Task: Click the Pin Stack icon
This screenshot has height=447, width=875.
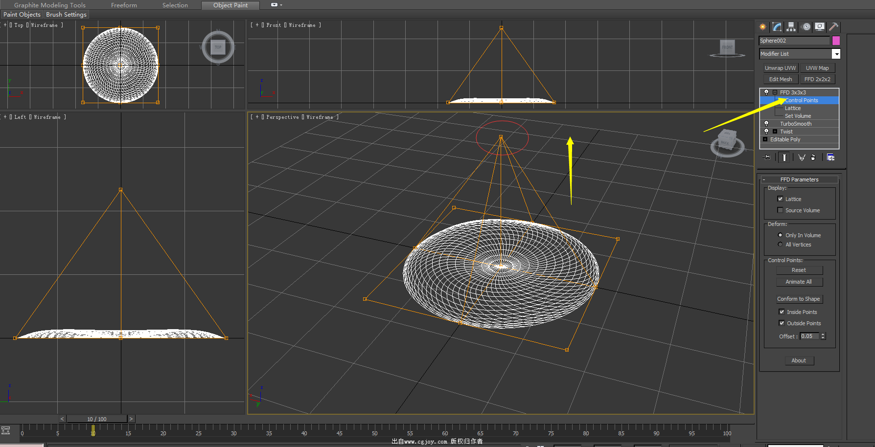Action: [767, 157]
